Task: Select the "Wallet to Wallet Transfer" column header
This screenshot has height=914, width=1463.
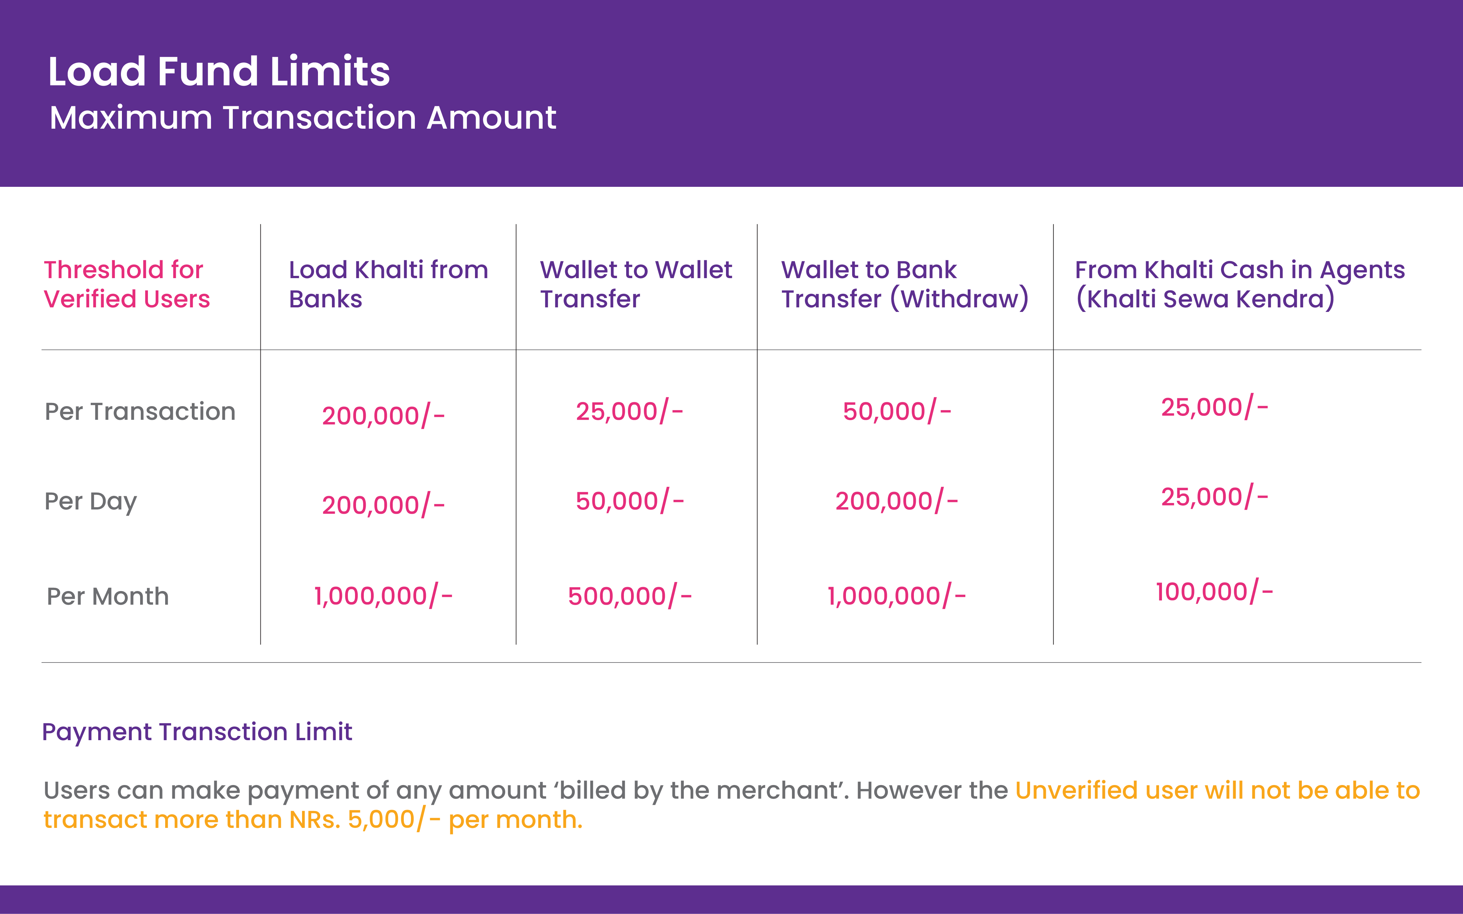Action: coord(636,284)
